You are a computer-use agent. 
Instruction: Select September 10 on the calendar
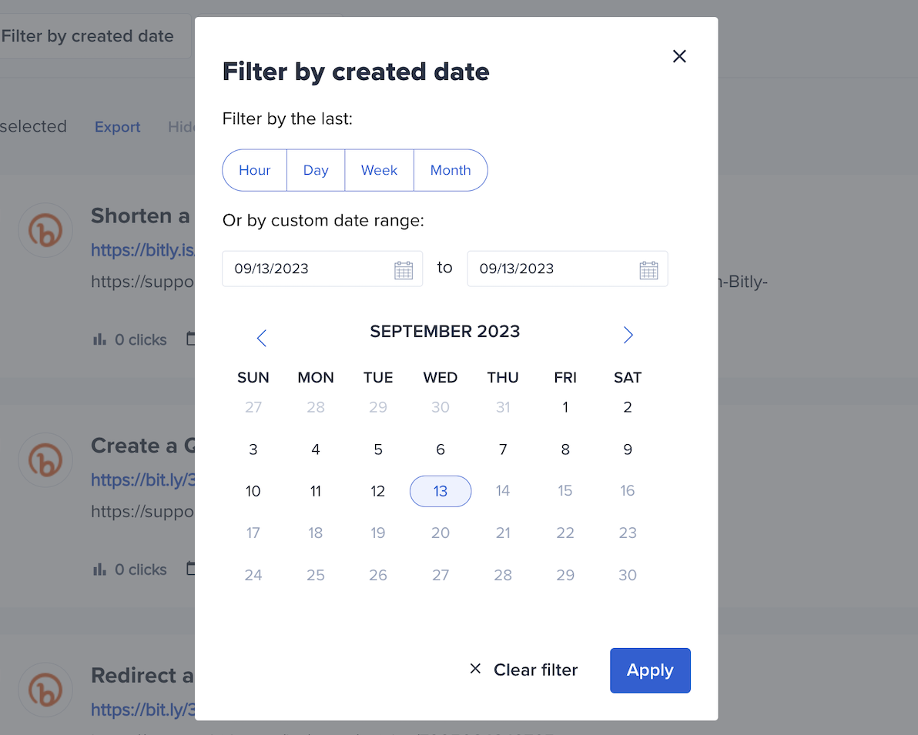pyautogui.click(x=253, y=491)
